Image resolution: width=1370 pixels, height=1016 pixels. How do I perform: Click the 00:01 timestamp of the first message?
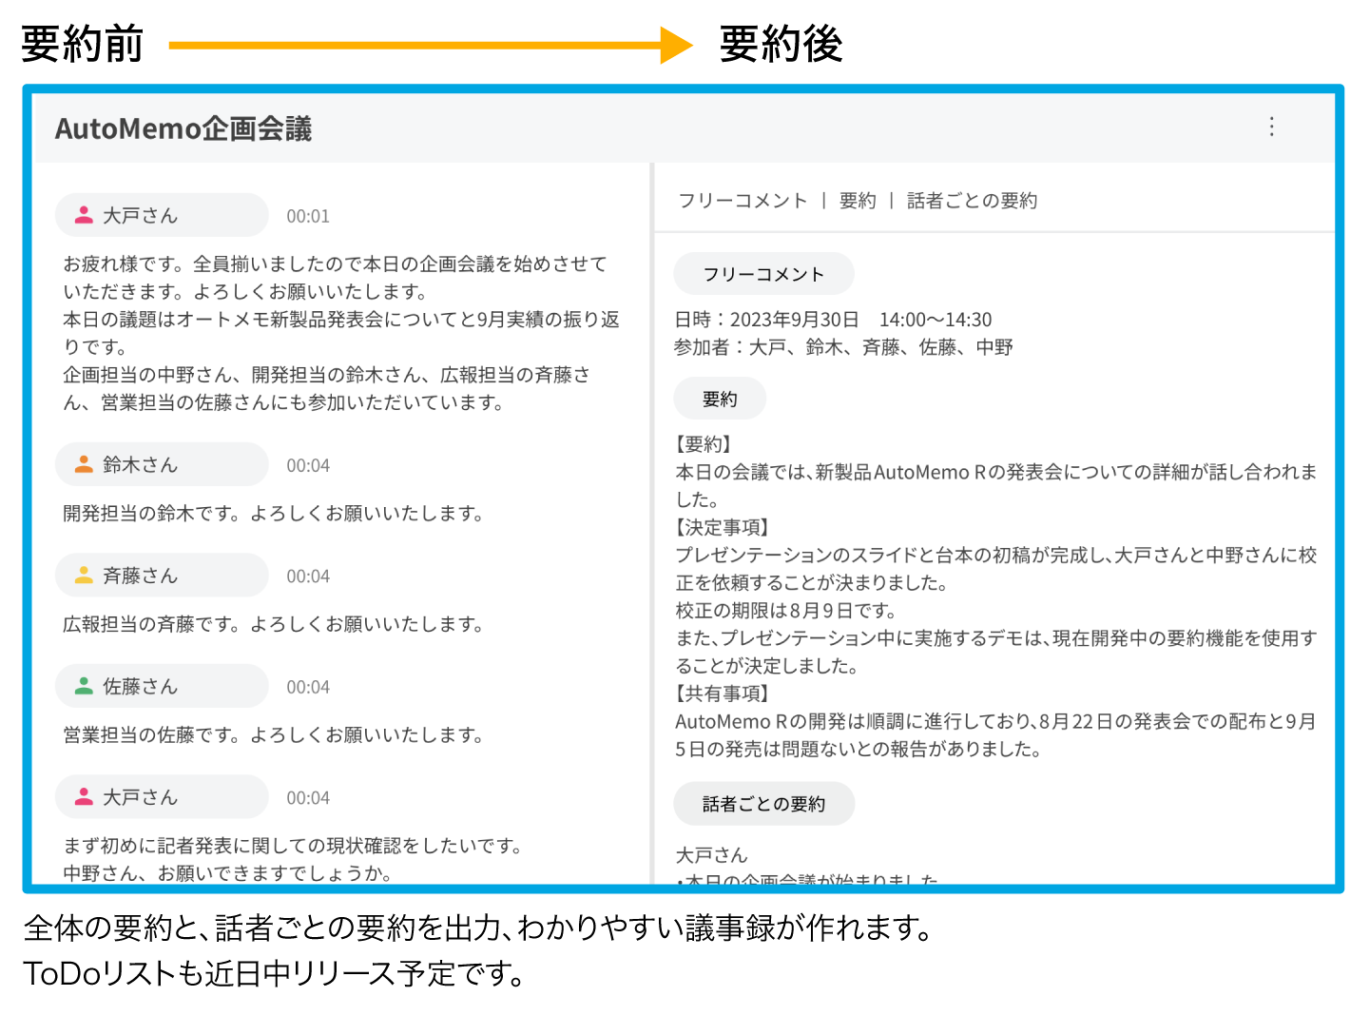click(x=308, y=215)
